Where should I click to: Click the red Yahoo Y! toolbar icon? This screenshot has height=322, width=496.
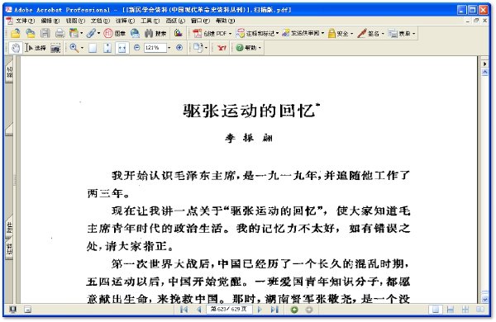click(222, 48)
